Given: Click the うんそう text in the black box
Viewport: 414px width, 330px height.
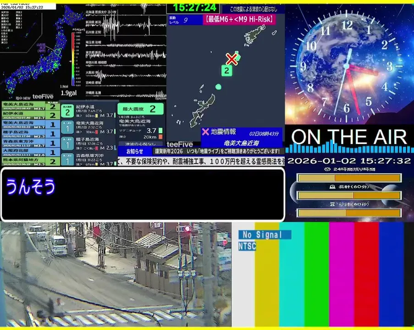Looking at the screenshot, I should pyautogui.click(x=30, y=187).
